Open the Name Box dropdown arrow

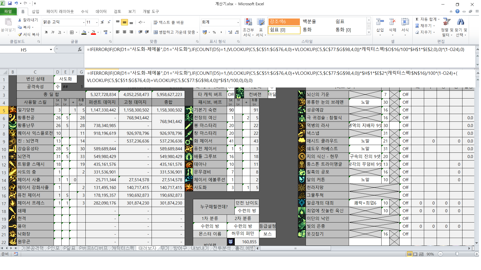pos(51,50)
